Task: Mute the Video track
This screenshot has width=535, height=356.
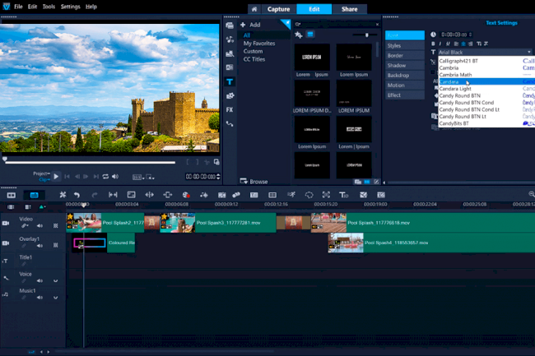Action: tap(40, 226)
